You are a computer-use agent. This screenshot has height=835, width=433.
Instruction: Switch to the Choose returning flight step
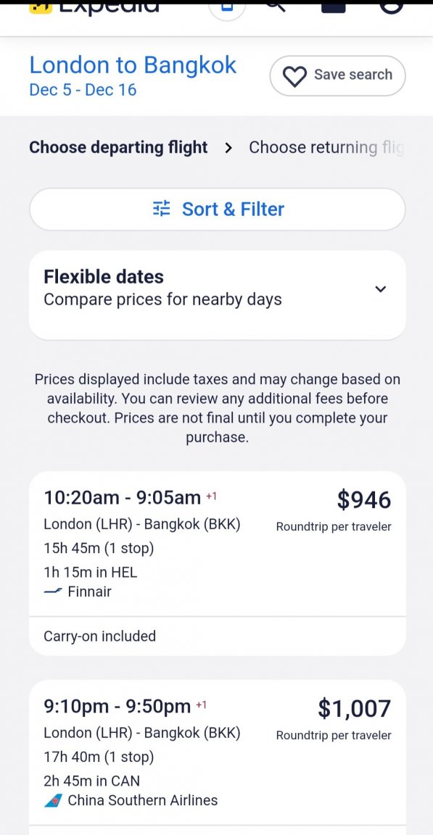click(x=326, y=148)
